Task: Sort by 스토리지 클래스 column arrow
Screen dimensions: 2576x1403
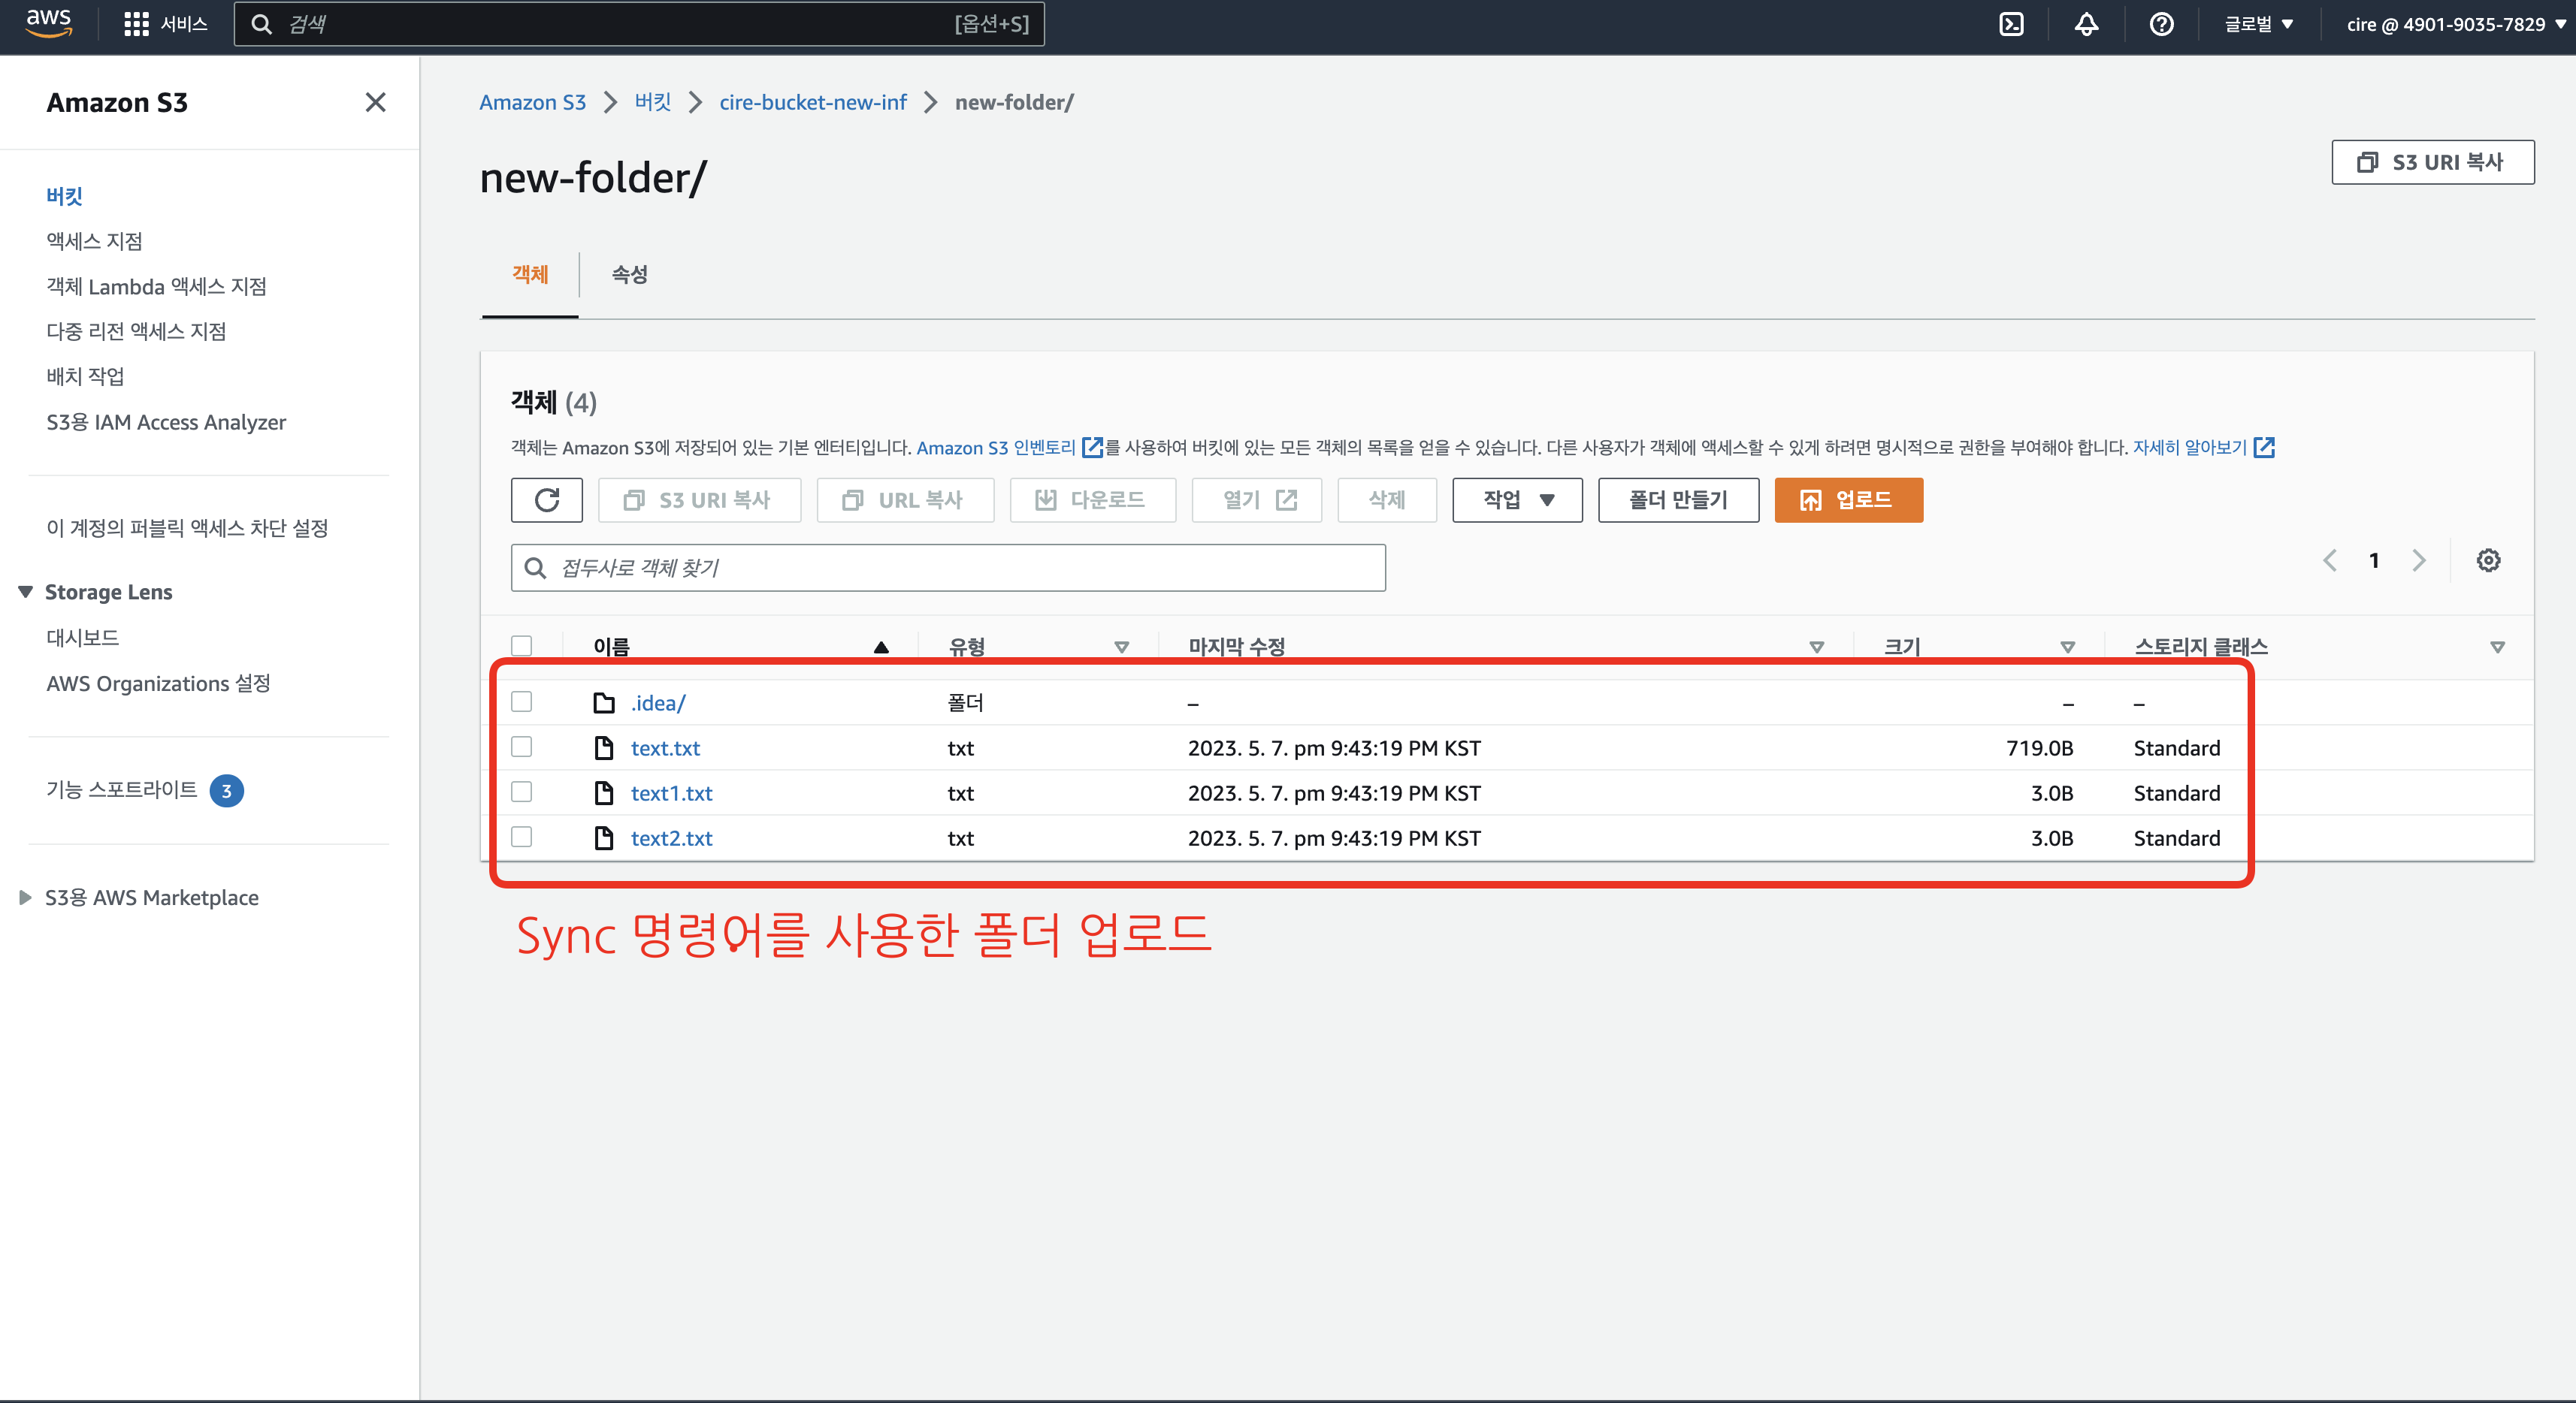Action: [2497, 647]
